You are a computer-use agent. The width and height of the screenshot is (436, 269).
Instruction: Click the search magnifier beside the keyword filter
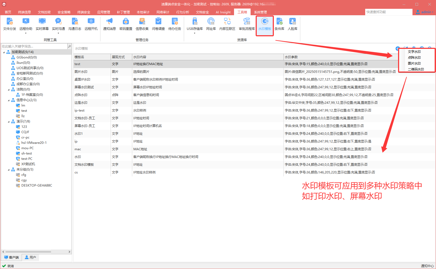[69, 46]
